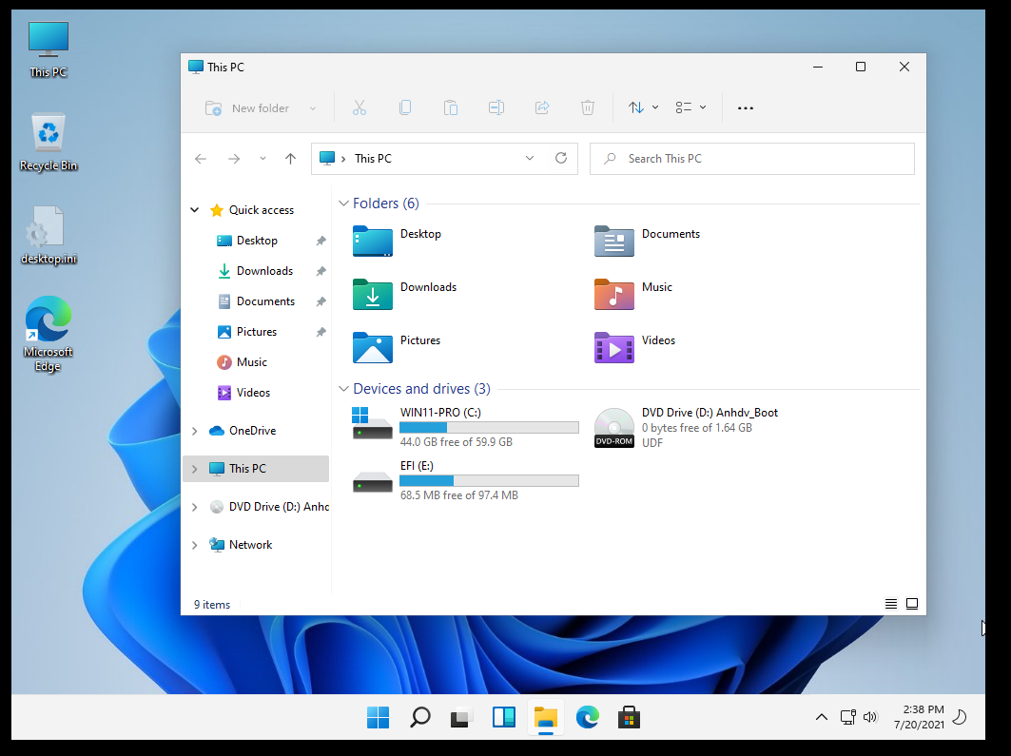This screenshot has width=1011, height=756.
Task: Show hidden system tray icons
Action: pyautogui.click(x=822, y=717)
